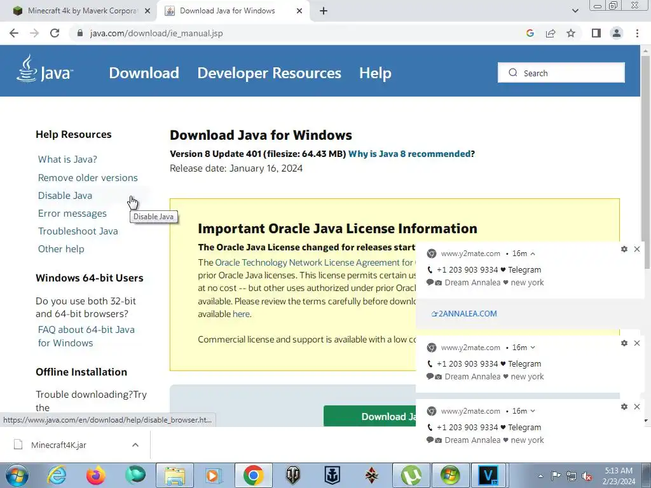Open Oracle Technology Network License Agreement link

pyautogui.click(x=314, y=262)
